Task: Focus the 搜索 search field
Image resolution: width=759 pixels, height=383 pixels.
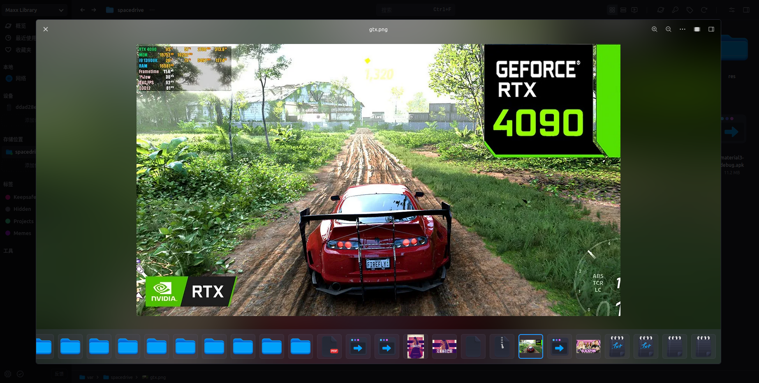Action: tap(416, 10)
